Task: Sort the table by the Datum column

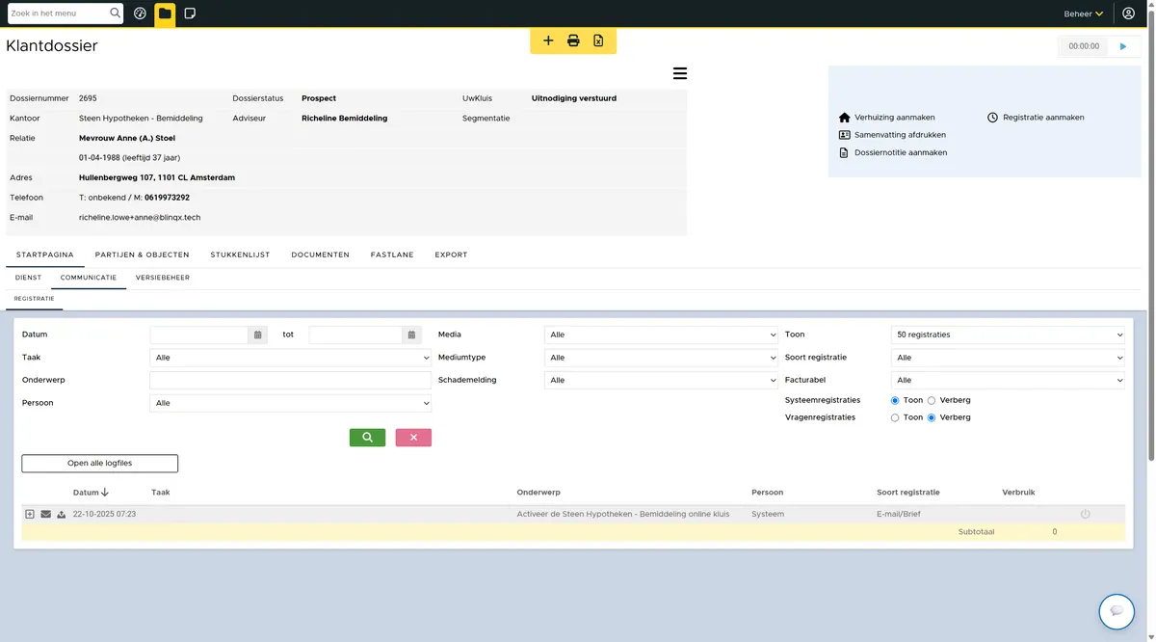Action: click(91, 493)
